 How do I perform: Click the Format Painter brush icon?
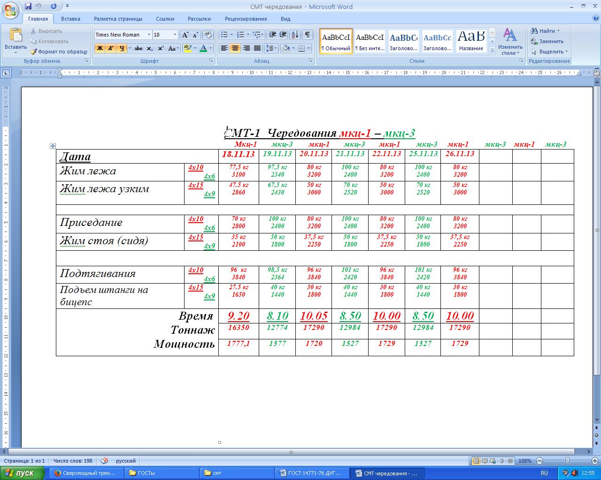click(x=34, y=52)
